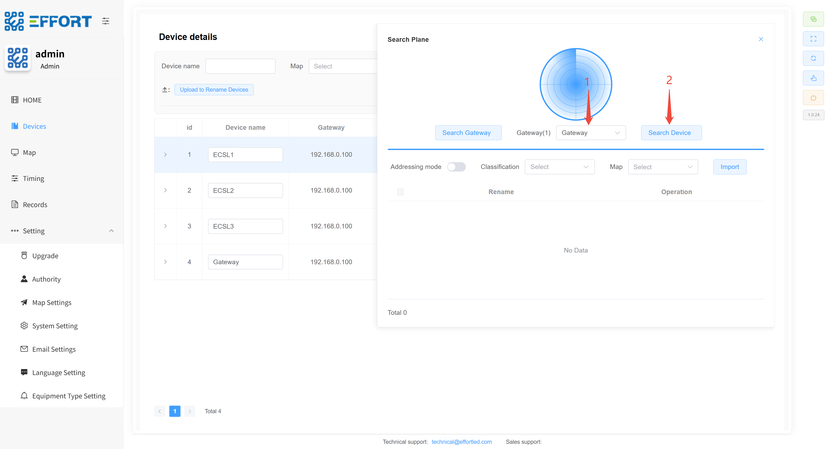Click the Device name search field
Screen dimensions: 831x449
[x=240, y=66]
